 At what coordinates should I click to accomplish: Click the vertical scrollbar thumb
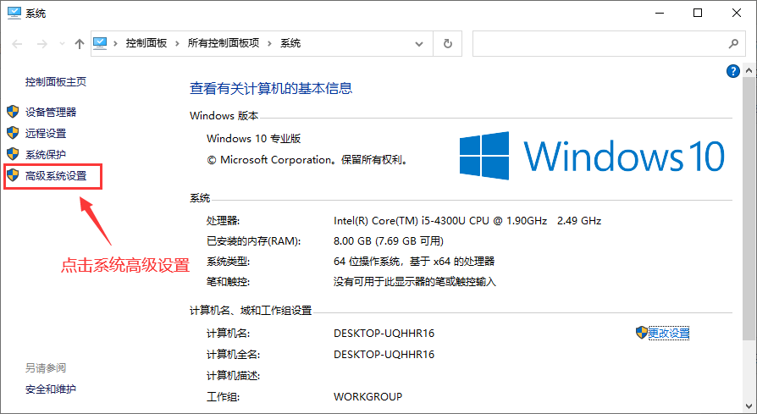[x=749, y=207]
